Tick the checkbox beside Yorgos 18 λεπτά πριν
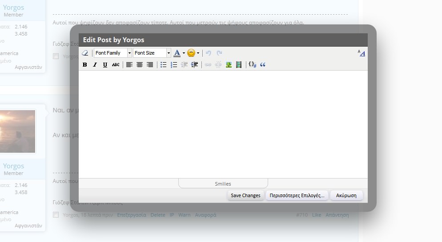The image size is (442, 242). click(56, 215)
